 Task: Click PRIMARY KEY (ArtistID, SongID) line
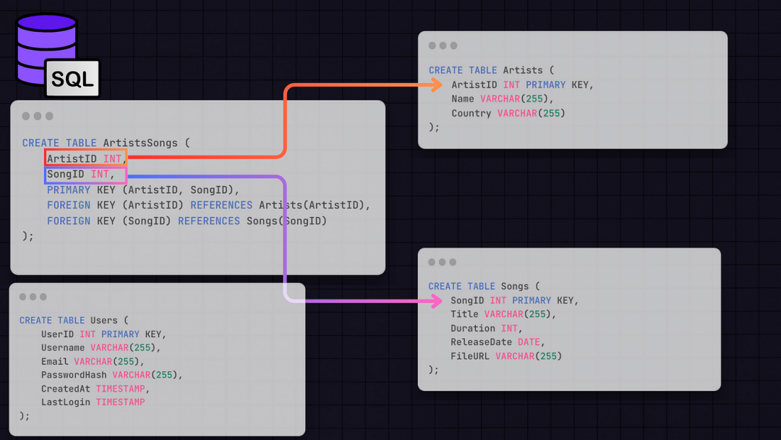pyautogui.click(x=143, y=190)
